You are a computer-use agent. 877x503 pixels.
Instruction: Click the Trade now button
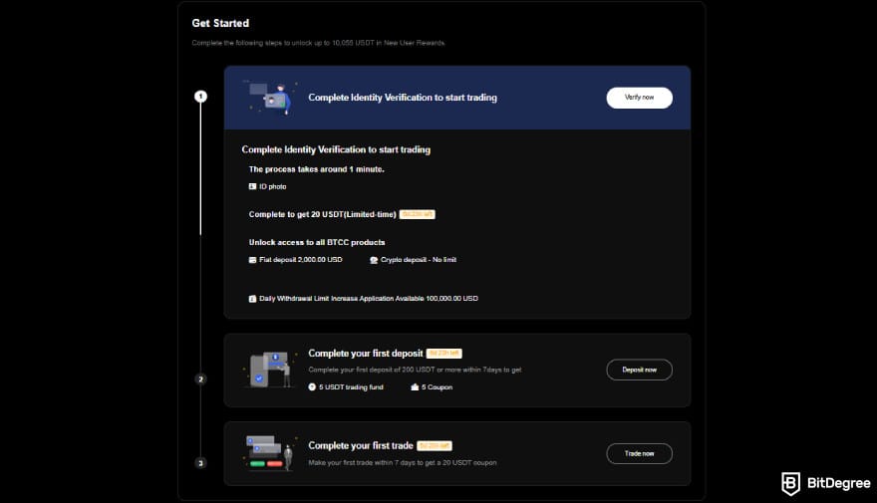pyautogui.click(x=639, y=454)
